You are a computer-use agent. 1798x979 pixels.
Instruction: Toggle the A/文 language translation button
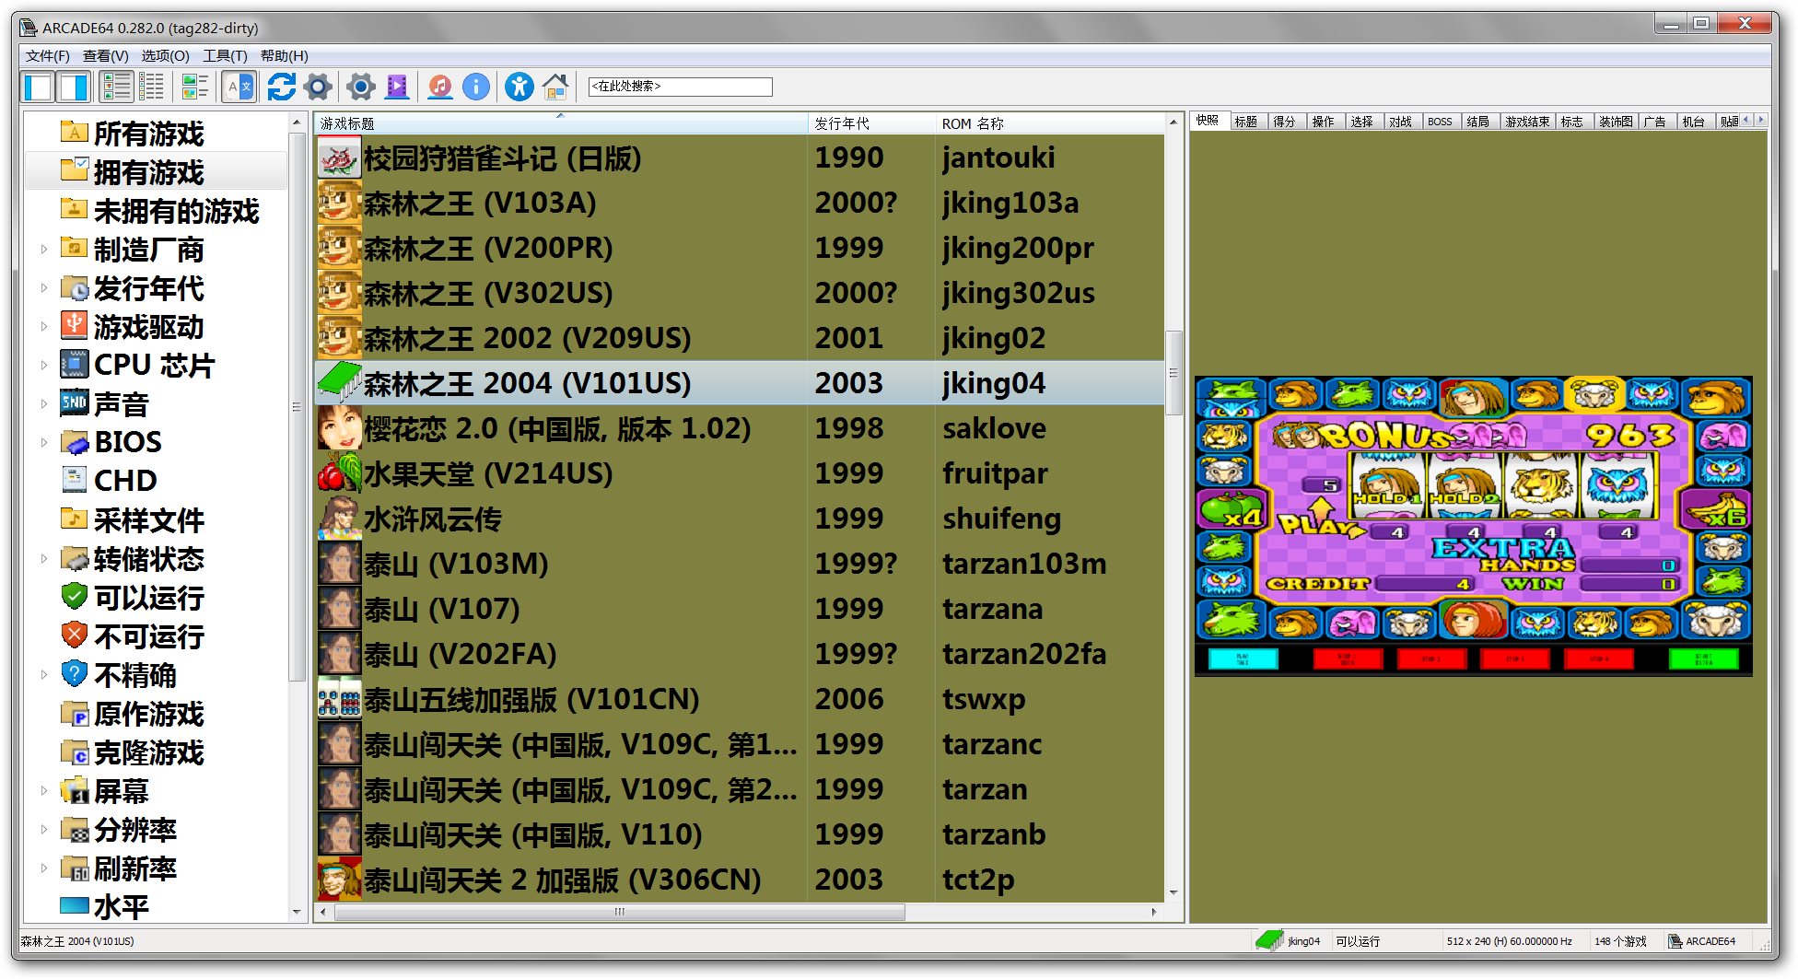click(x=239, y=87)
